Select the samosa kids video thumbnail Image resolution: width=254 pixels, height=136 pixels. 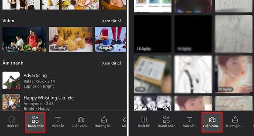click(x=71, y=39)
